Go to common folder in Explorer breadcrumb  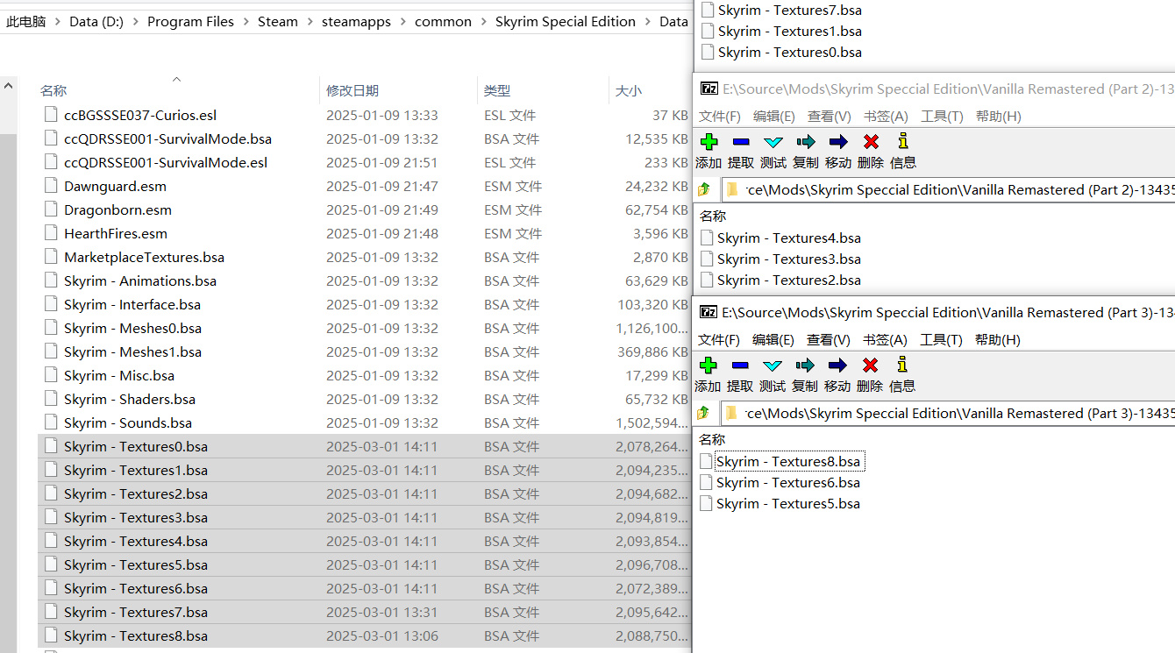(443, 22)
